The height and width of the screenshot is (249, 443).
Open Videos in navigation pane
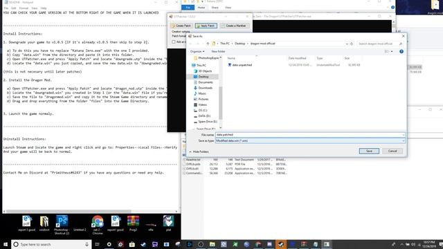click(200, 104)
